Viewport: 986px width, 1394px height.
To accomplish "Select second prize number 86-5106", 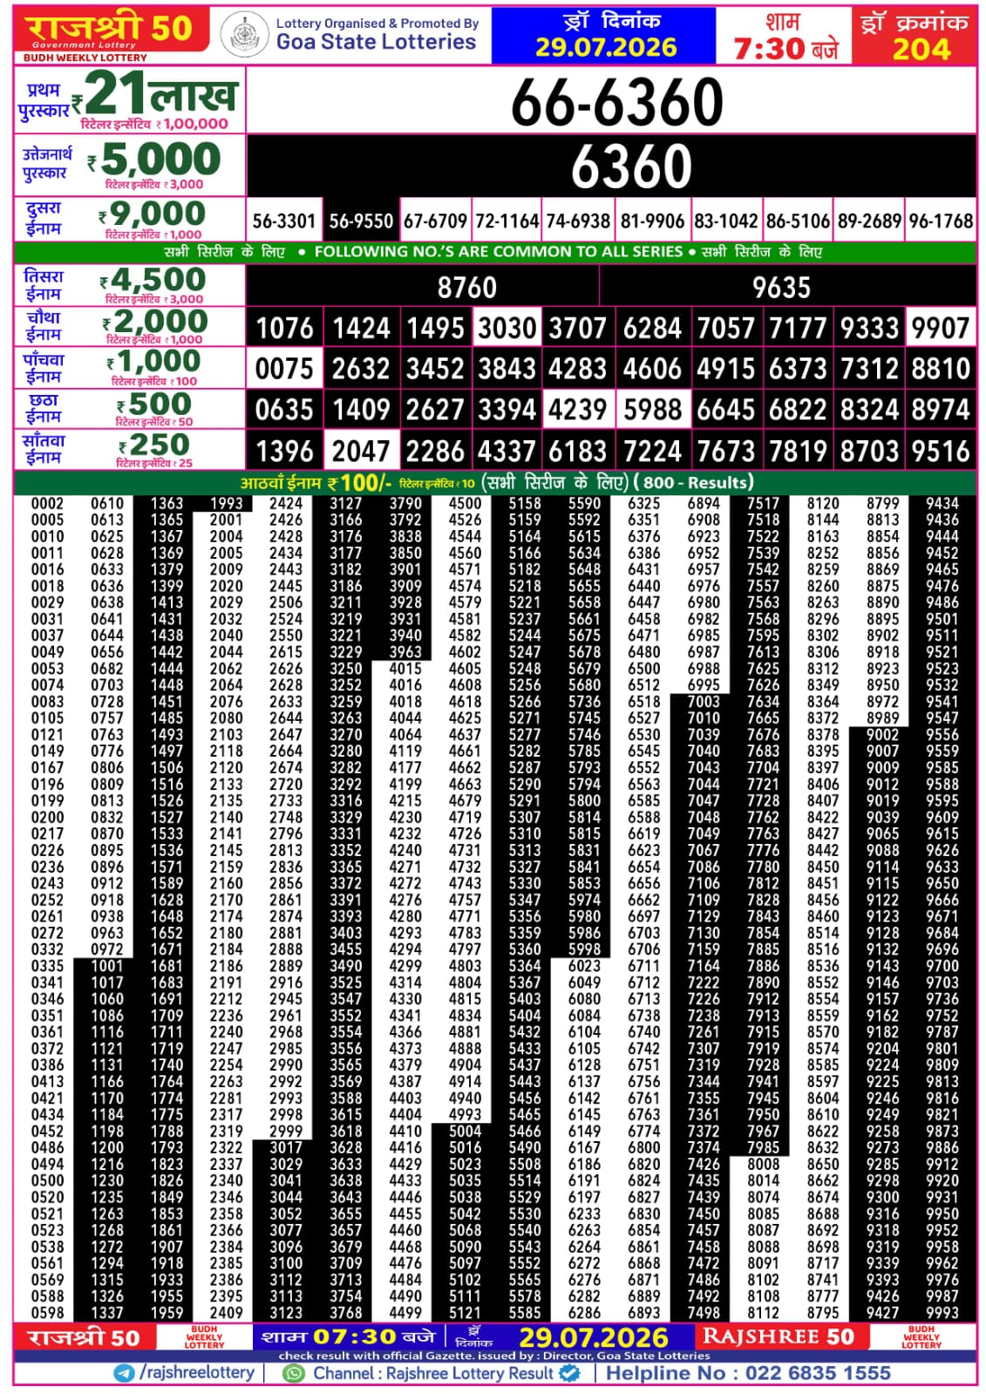I will (x=798, y=221).
